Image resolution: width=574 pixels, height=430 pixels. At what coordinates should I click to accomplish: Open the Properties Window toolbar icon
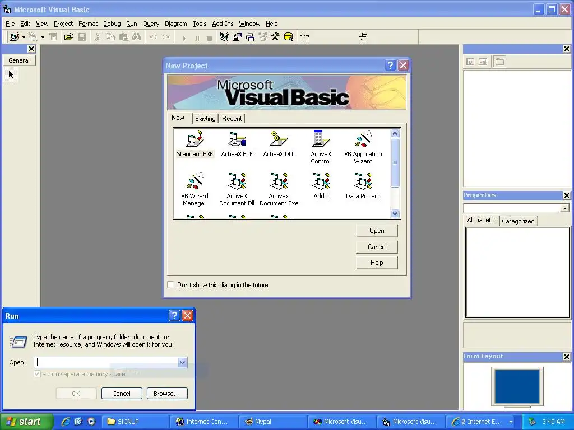pos(237,37)
